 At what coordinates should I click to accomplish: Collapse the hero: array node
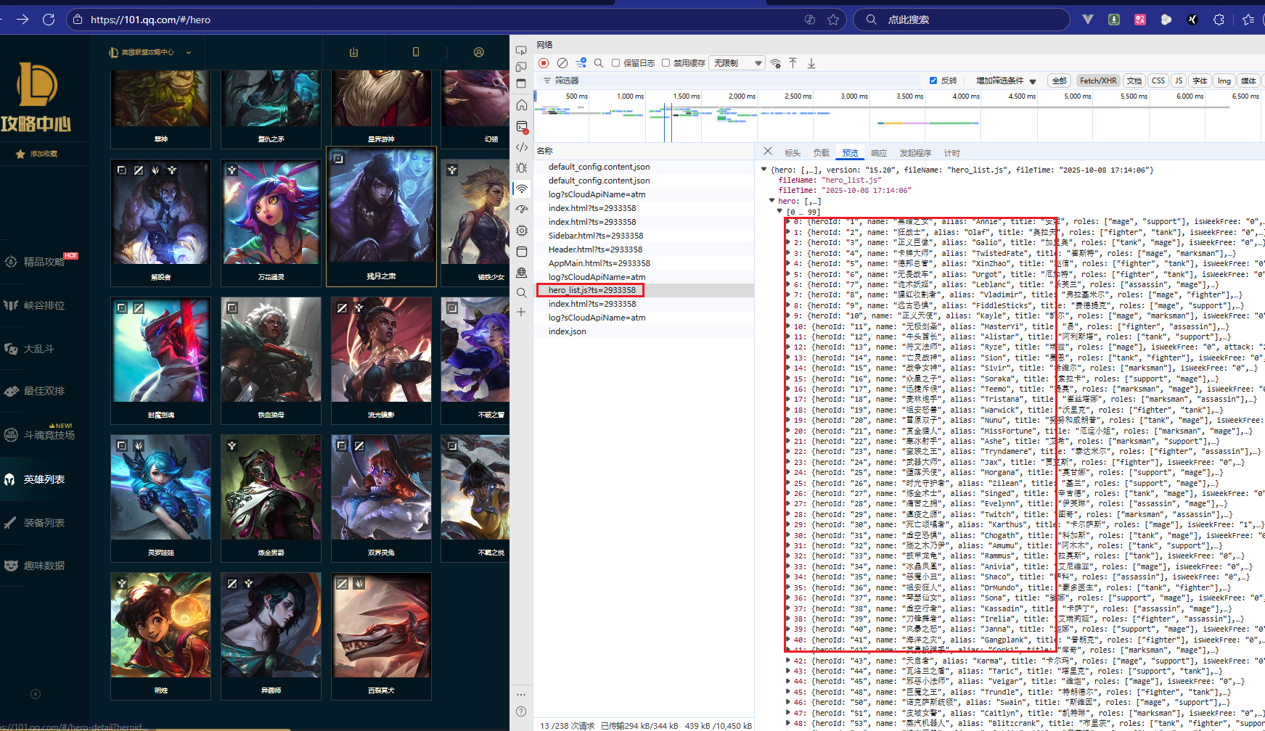point(771,201)
